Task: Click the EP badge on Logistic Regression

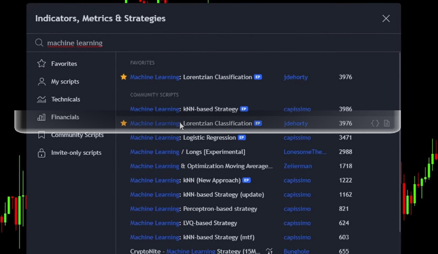Action: click(242, 137)
